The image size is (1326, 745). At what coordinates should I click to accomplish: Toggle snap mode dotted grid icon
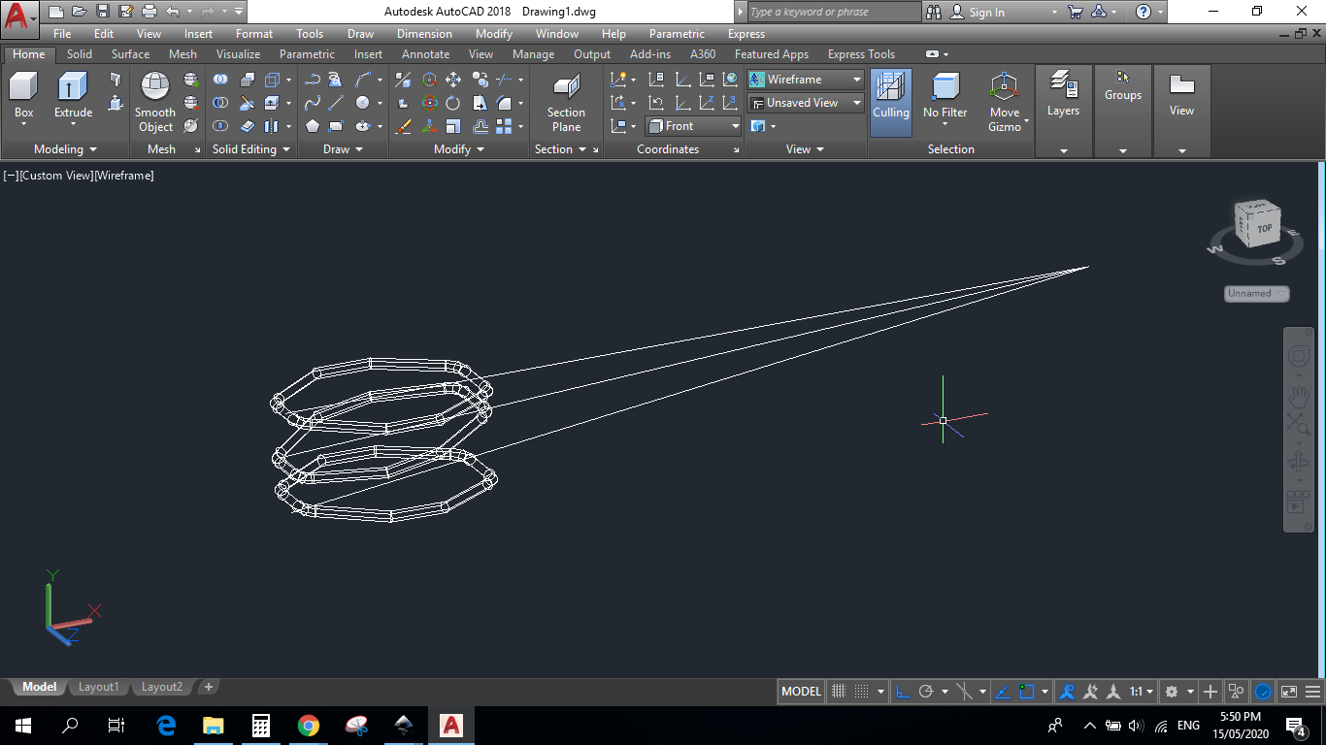point(861,692)
